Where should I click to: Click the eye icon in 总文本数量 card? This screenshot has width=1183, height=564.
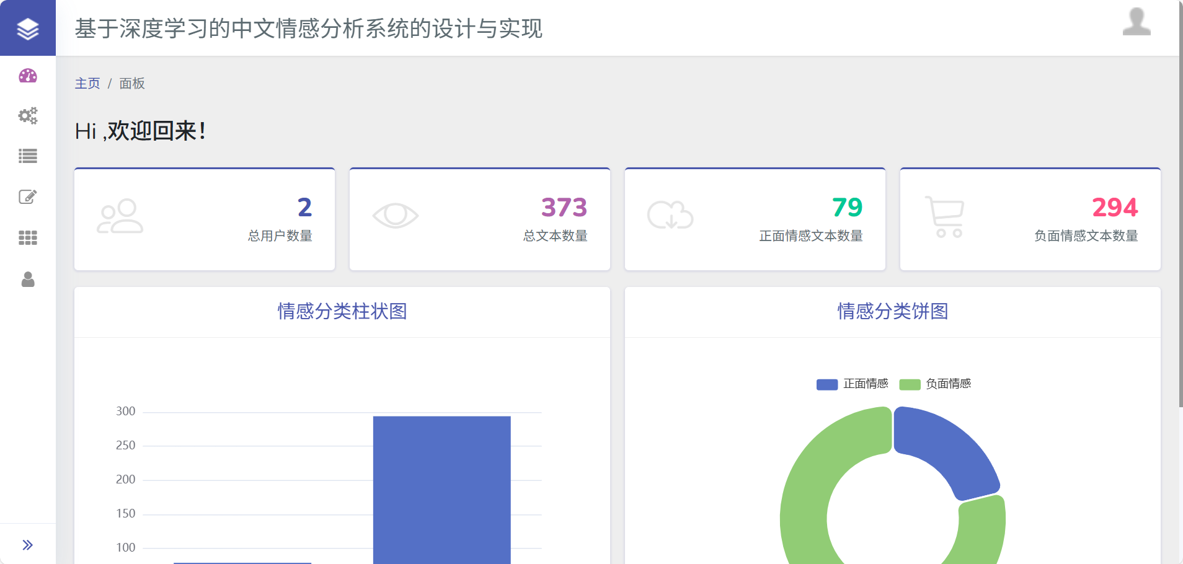point(396,216)
